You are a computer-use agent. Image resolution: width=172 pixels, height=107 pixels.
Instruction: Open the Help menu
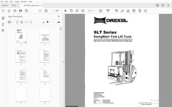[x=30, y=2]
